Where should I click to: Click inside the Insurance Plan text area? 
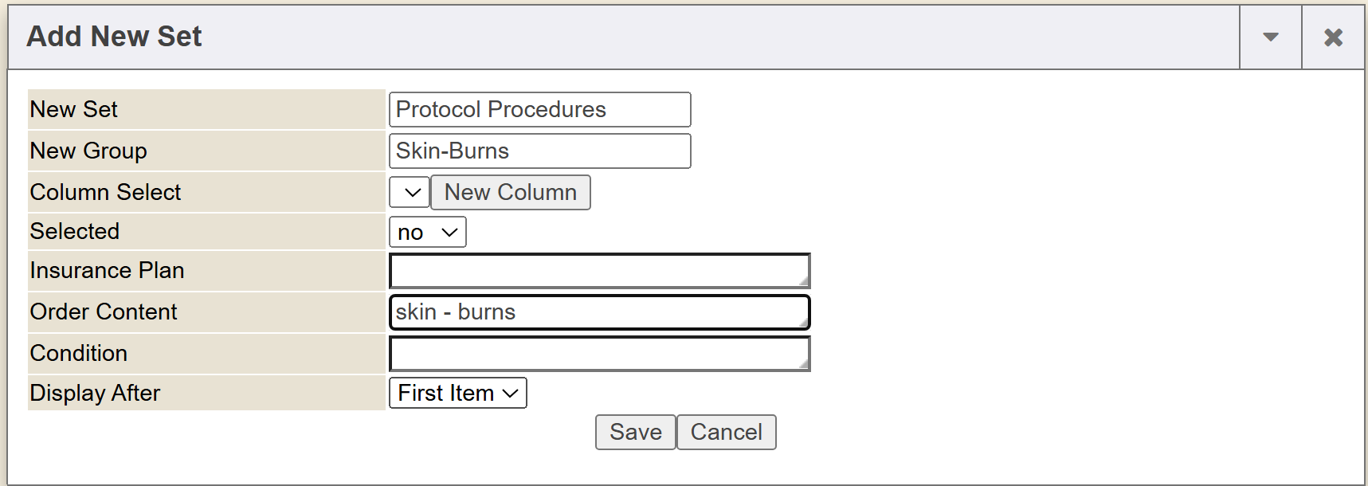pyautogui.click(x=598, y=271)
